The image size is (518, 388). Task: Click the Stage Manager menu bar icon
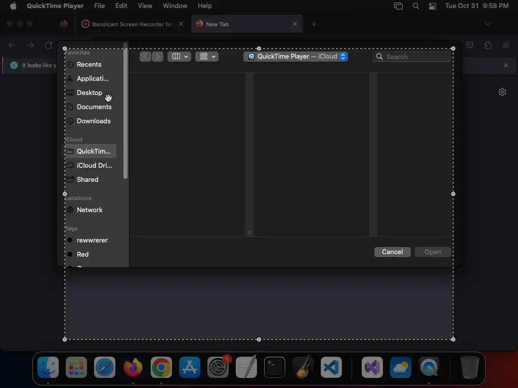399,6
